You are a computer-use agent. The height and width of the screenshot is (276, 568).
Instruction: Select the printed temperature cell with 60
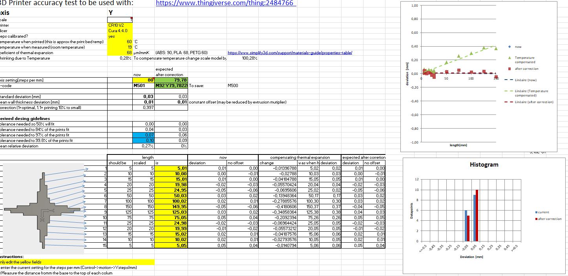pyautogui.click(x=120, y=42)
